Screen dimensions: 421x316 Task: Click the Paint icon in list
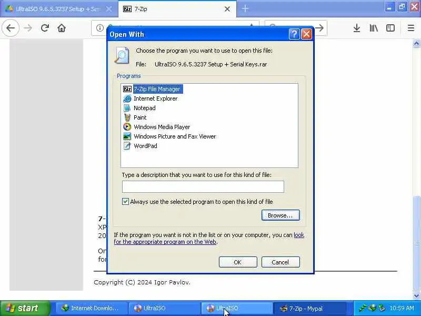pyautogui.click(x=127, y=117)
